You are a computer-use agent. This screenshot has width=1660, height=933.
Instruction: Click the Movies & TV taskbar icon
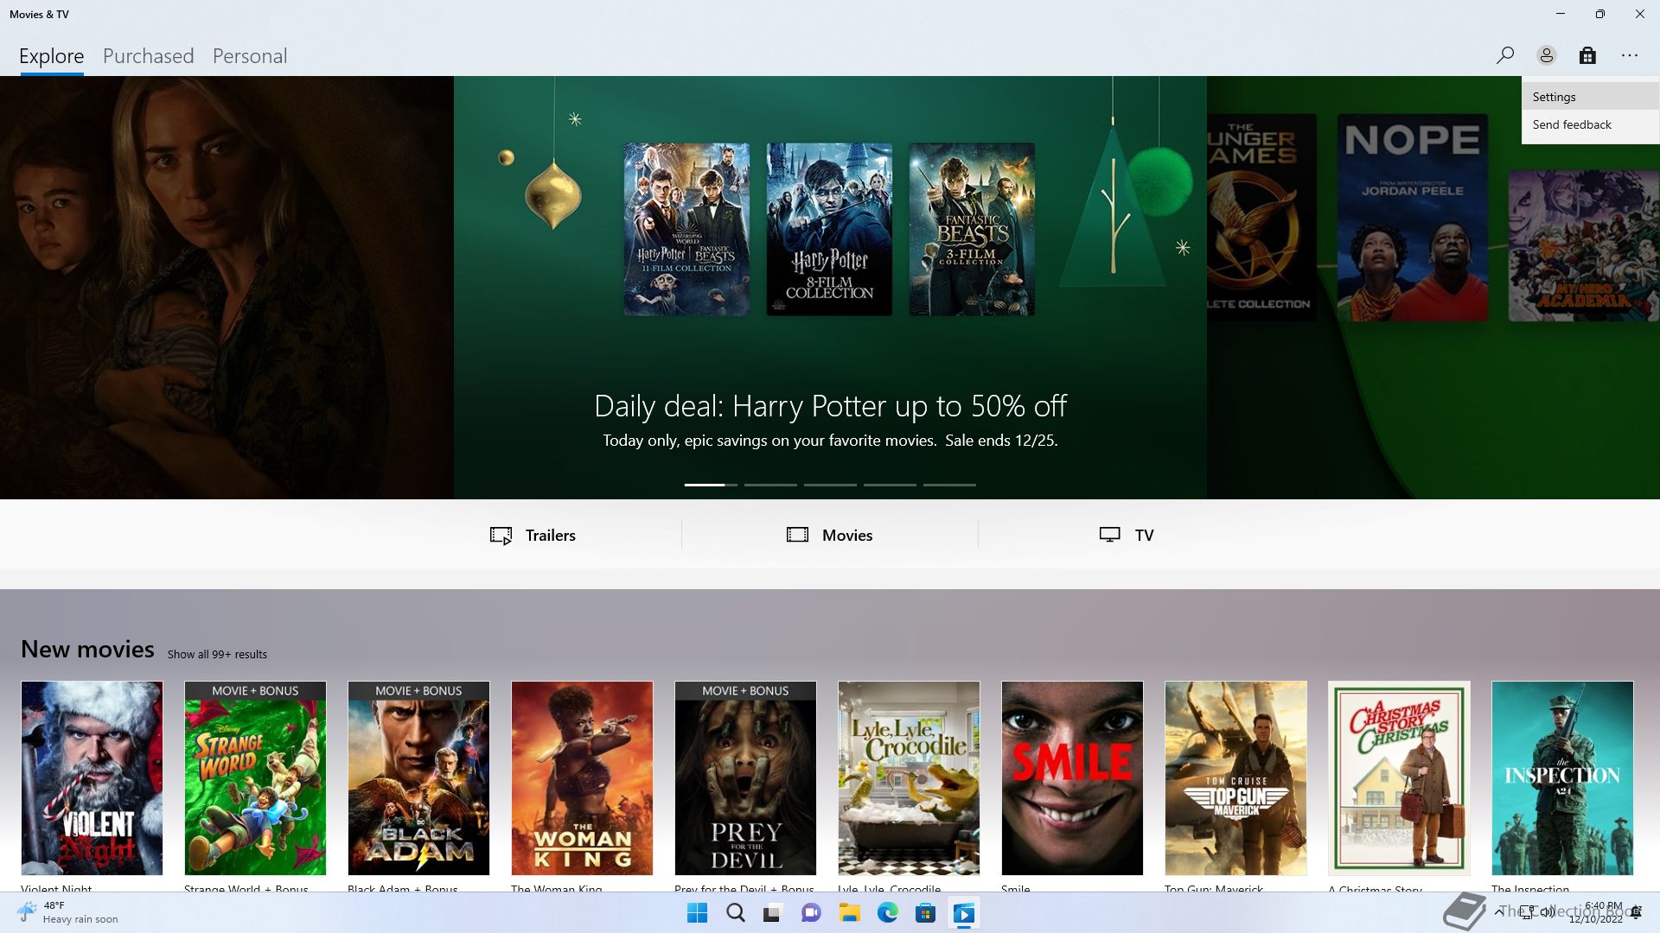click(963, 913)
